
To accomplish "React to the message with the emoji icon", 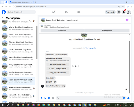I will (73, 66).
